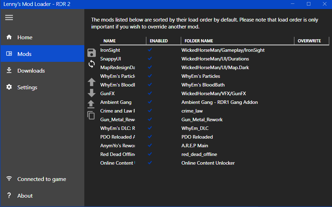332x207 pixels.
Task: Toggle WhyEm's Particles enabled checkmark
Action: 150,76
